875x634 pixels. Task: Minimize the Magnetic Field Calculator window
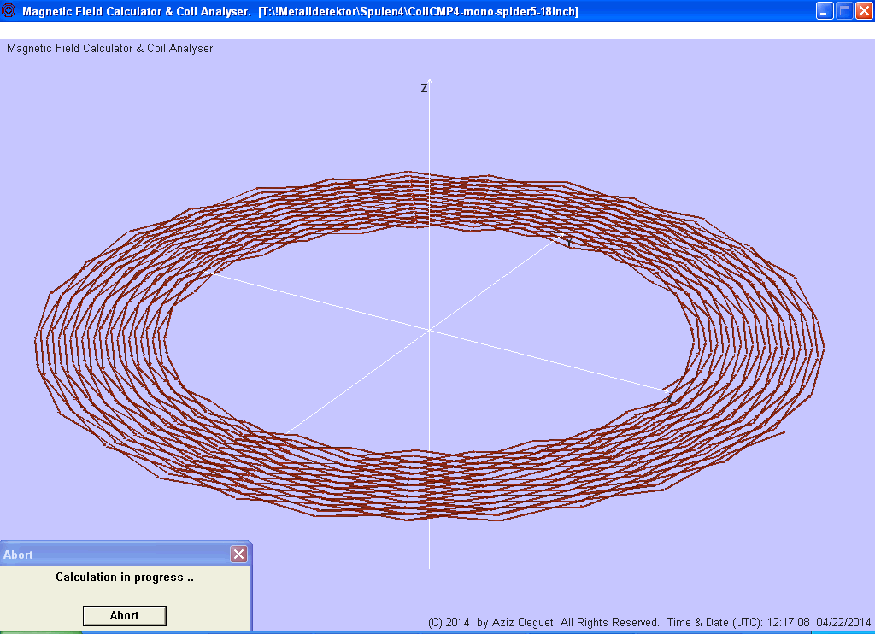pyautogui.click(x=825, y=11)
